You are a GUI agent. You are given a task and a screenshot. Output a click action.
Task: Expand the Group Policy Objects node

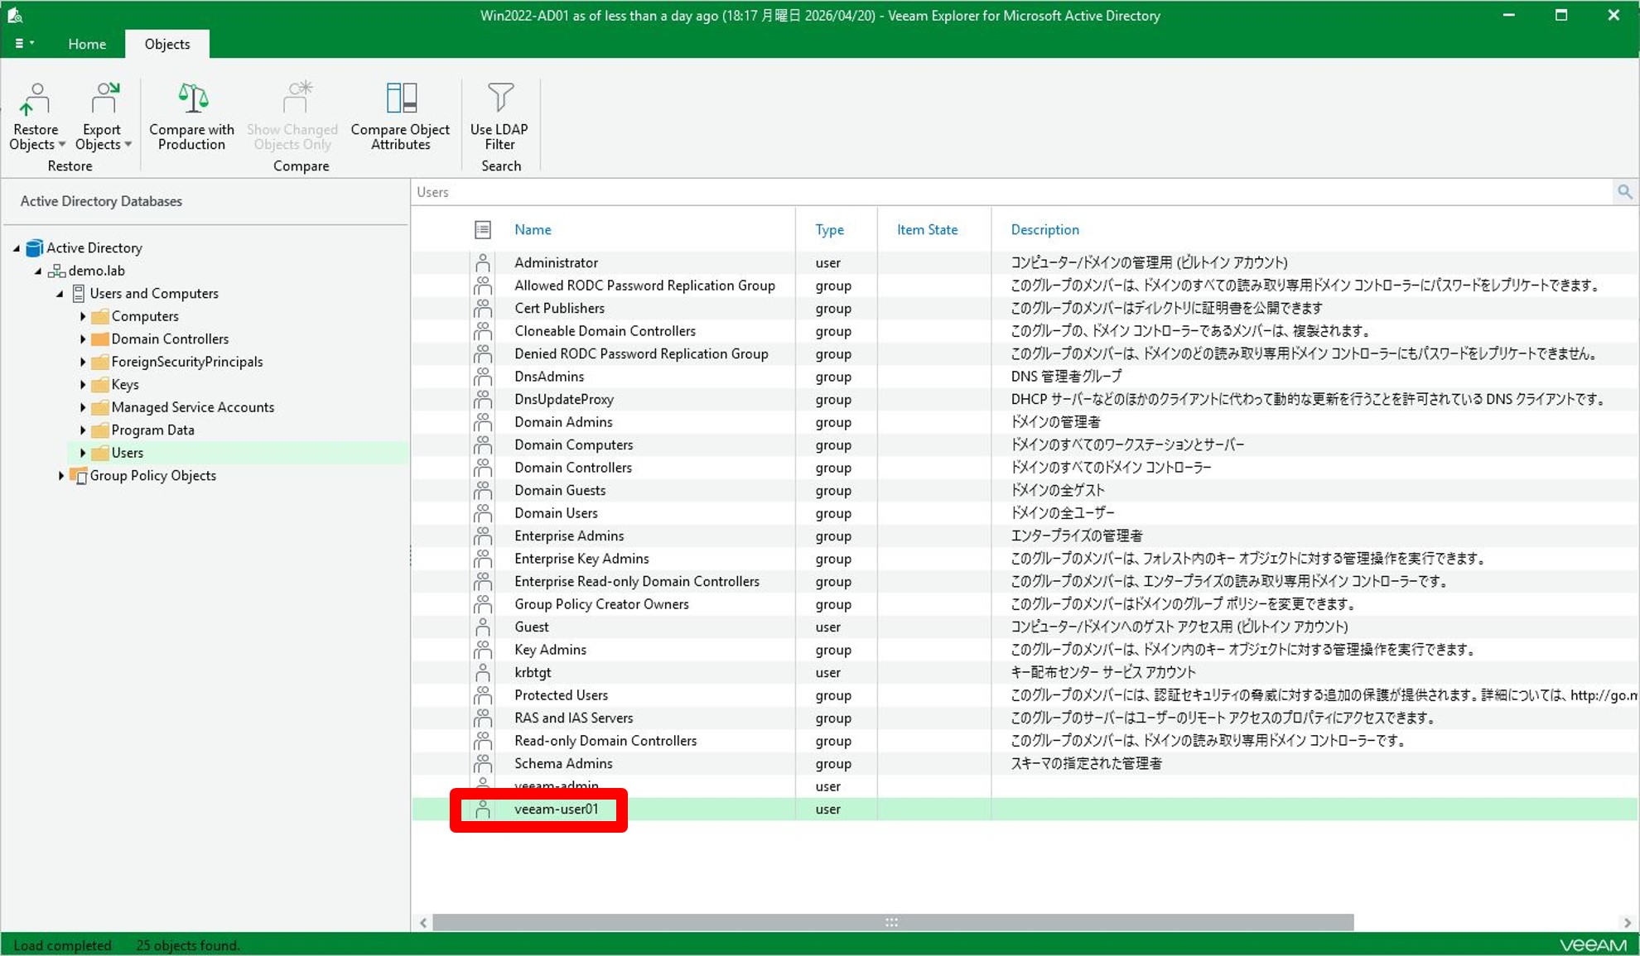(60, 476)
